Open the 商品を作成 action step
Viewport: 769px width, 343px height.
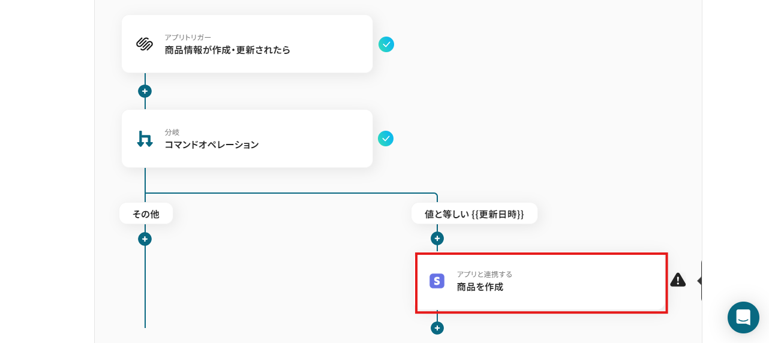click(541, 282)
